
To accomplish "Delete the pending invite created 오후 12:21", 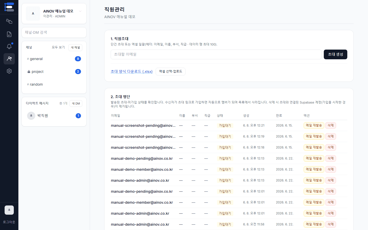I will [331, 125].
